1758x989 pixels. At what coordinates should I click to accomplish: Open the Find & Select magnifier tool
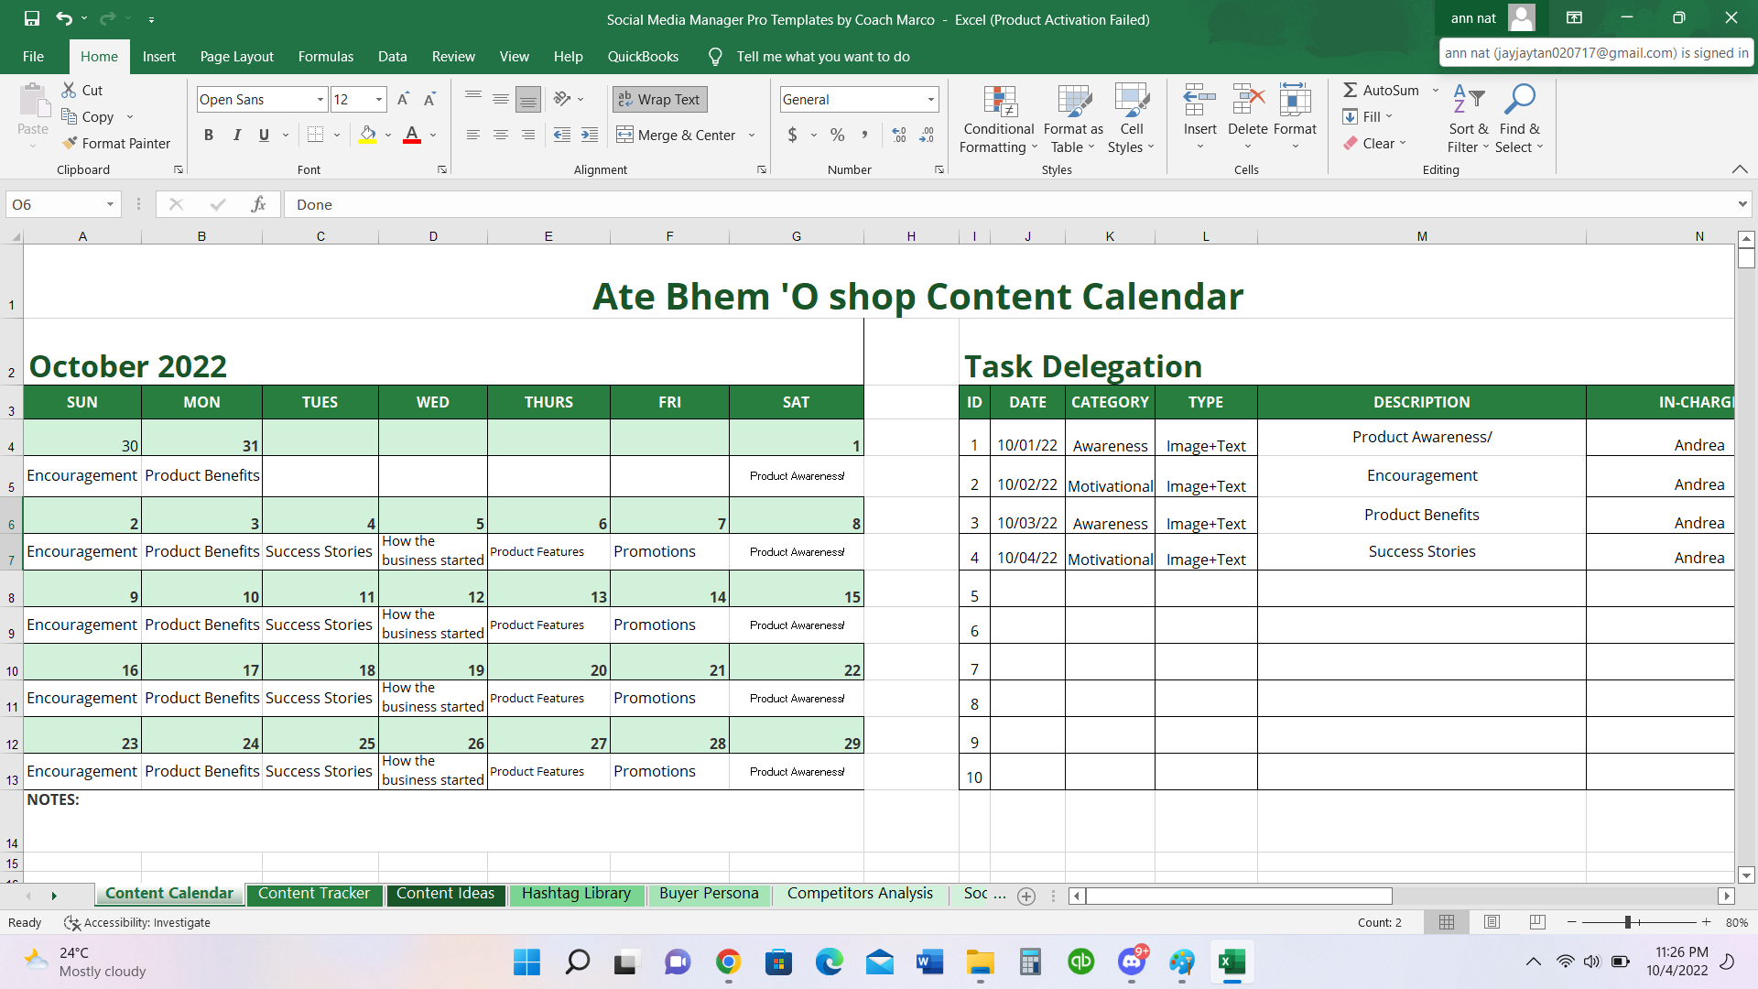[x=1519, y=99]
